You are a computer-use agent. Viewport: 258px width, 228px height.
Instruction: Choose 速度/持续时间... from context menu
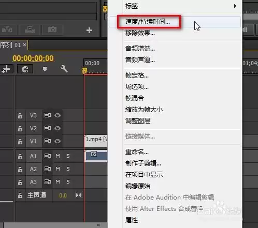(175, 22)
